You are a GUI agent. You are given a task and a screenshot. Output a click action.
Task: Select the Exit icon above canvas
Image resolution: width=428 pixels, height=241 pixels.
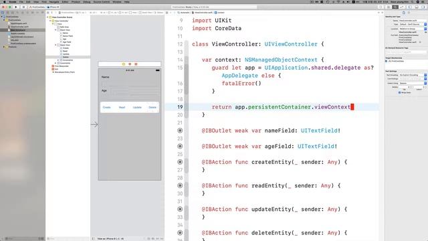point(136,64)
